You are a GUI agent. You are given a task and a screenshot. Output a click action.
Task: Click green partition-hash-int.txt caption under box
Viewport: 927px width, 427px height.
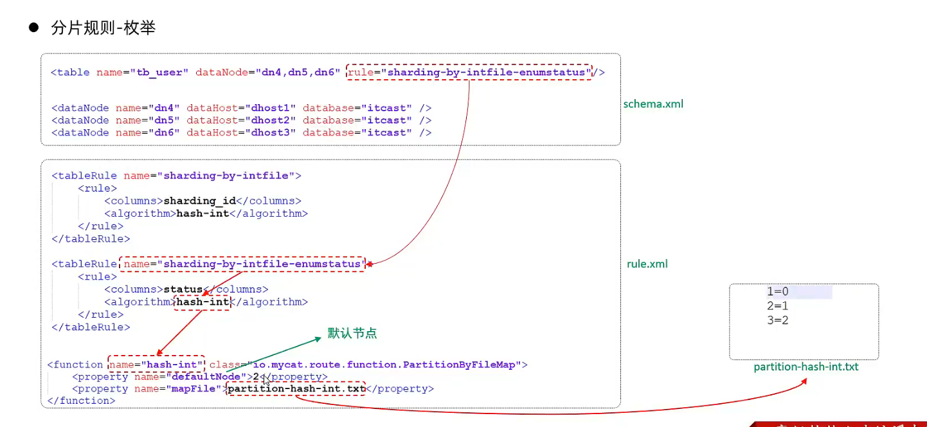pyautogui.click(x=806, y=367)
